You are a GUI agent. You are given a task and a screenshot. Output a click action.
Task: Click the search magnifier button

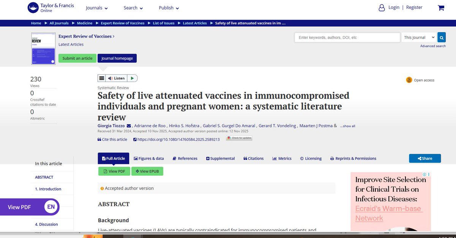point(441,38)
